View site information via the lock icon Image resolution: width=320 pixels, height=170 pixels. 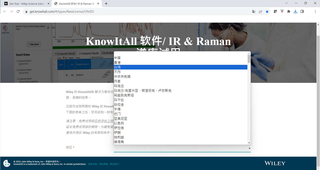26,11
